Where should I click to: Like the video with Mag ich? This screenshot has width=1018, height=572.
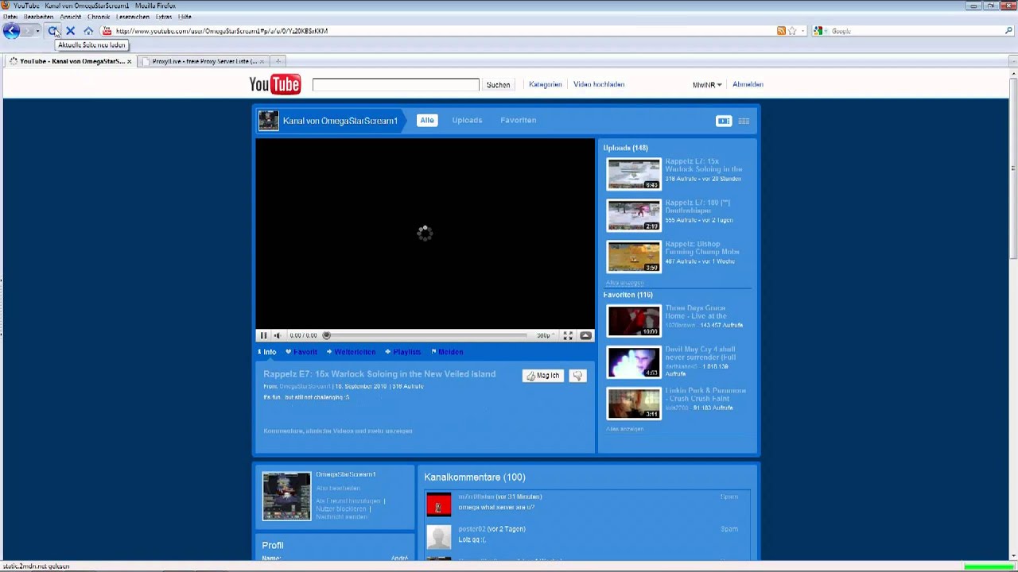543,376
